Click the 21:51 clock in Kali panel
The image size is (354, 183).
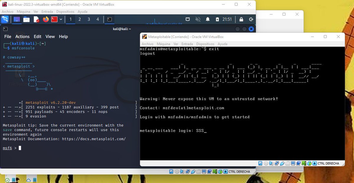[227, 19]
